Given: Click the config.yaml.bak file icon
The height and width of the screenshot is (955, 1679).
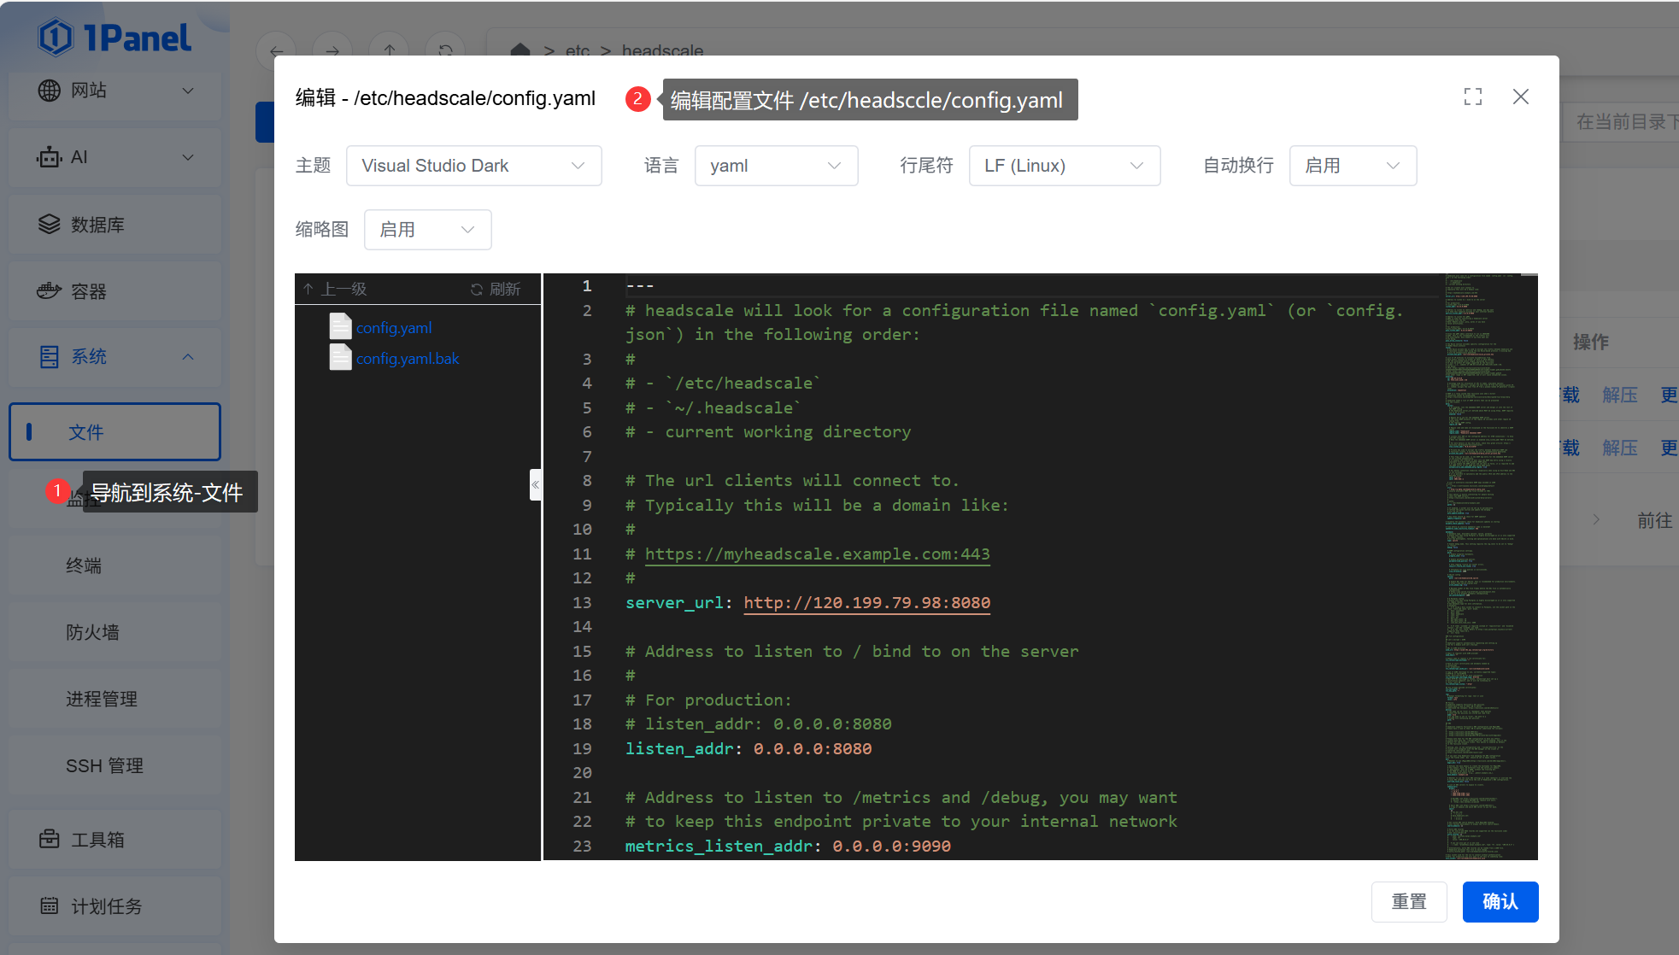Looking at the screenshot, I should 340,357.
